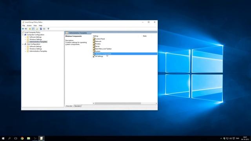Click the Show/Hide Action Pane toolbar icon
Image resolution: width=251 pixels, height=141 pixels.
[44, 29]
